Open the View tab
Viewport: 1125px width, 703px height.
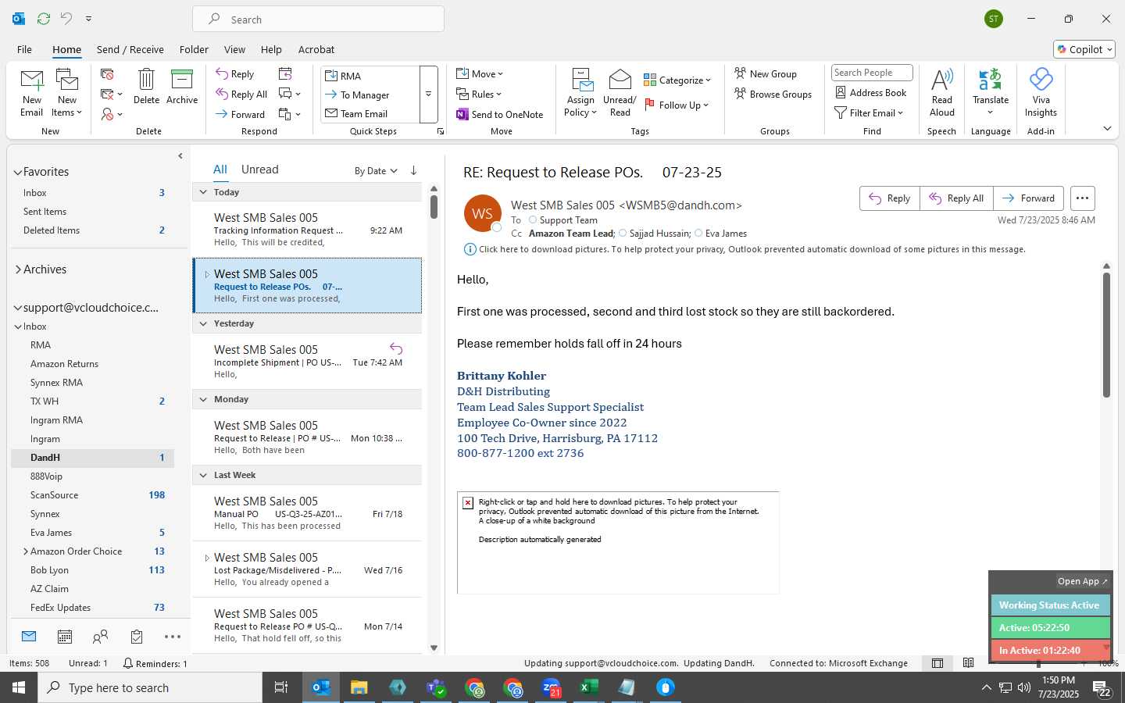[x=234, y=49]
